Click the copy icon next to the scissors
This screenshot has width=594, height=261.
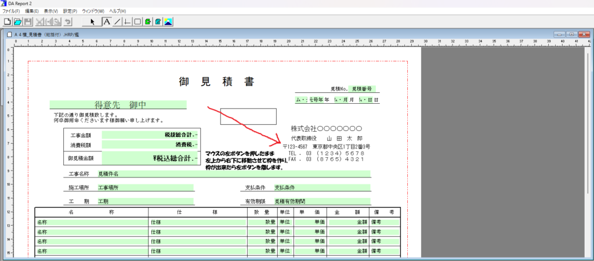48,22
